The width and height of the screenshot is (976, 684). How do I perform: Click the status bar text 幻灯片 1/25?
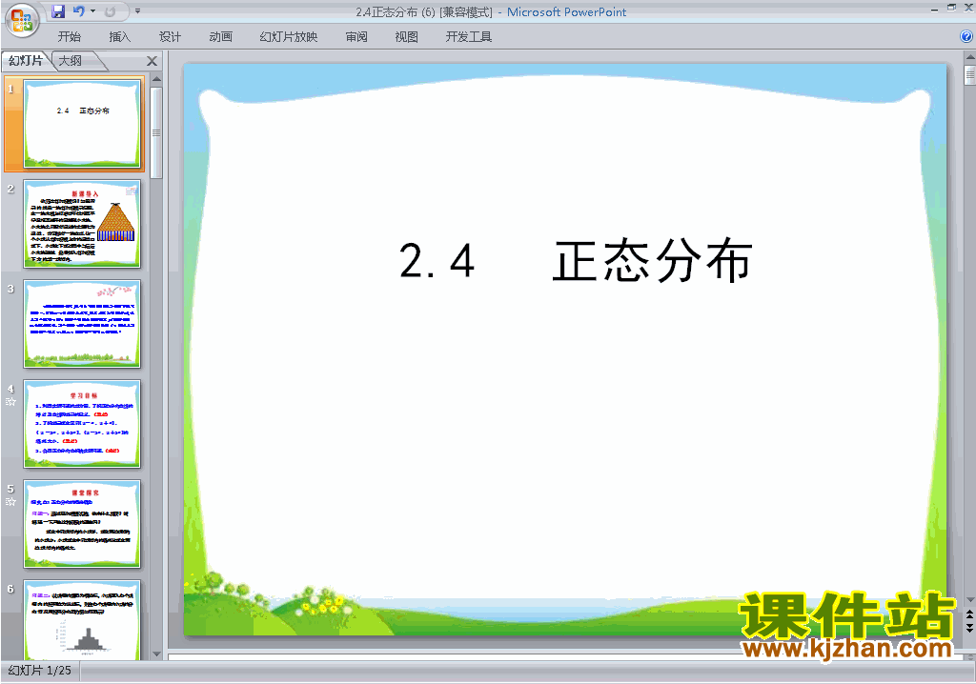pos(40,671)
